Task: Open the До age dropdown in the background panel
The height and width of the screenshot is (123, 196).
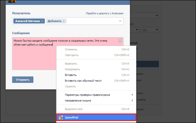Action: click(150, 30)
